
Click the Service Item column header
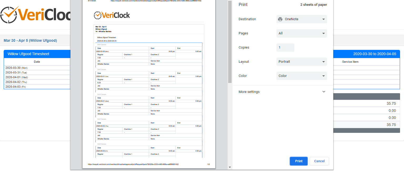[x=350, y=62]
